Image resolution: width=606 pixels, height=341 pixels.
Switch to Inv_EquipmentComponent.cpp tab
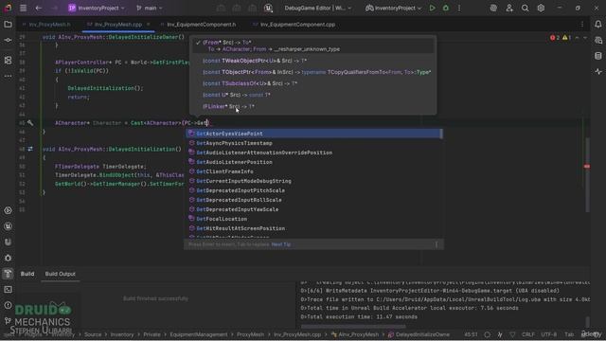pyautogui.click(x=294, y=25)
